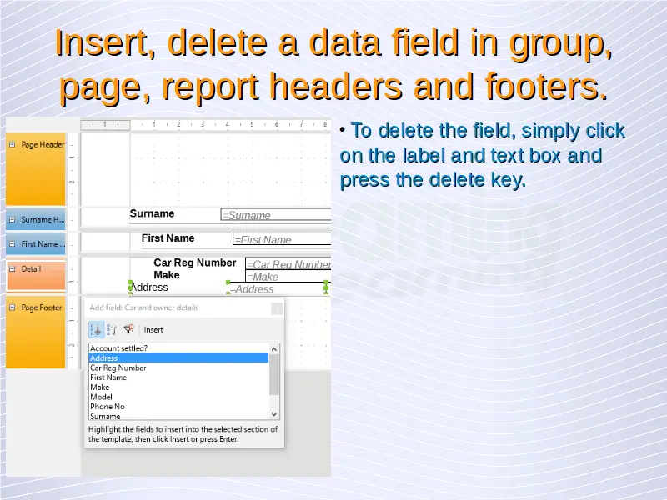Click the 'To delete the field' bullet text

[483, 155]
